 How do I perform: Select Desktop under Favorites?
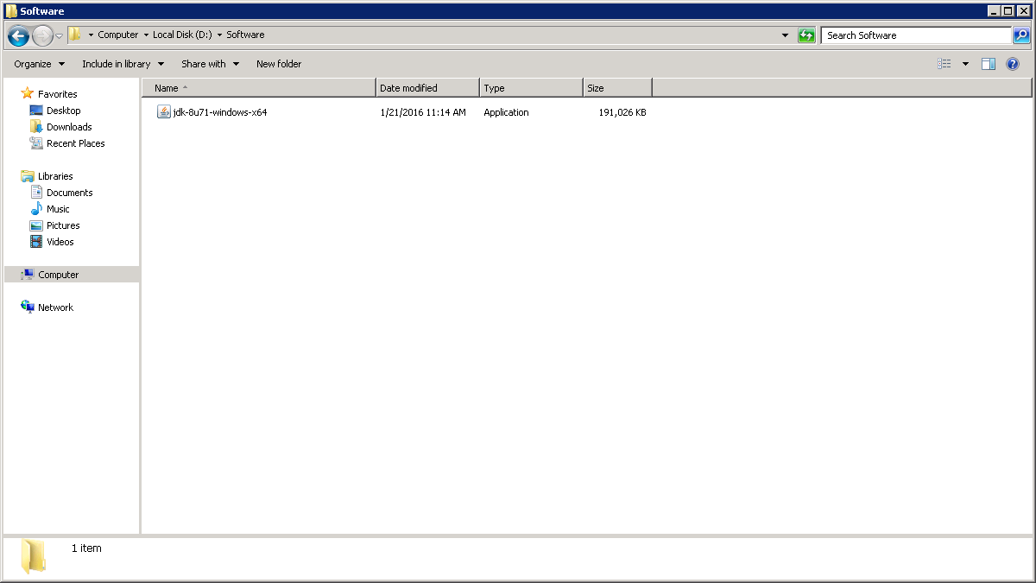pyautogui.click(x=64, y=111)
